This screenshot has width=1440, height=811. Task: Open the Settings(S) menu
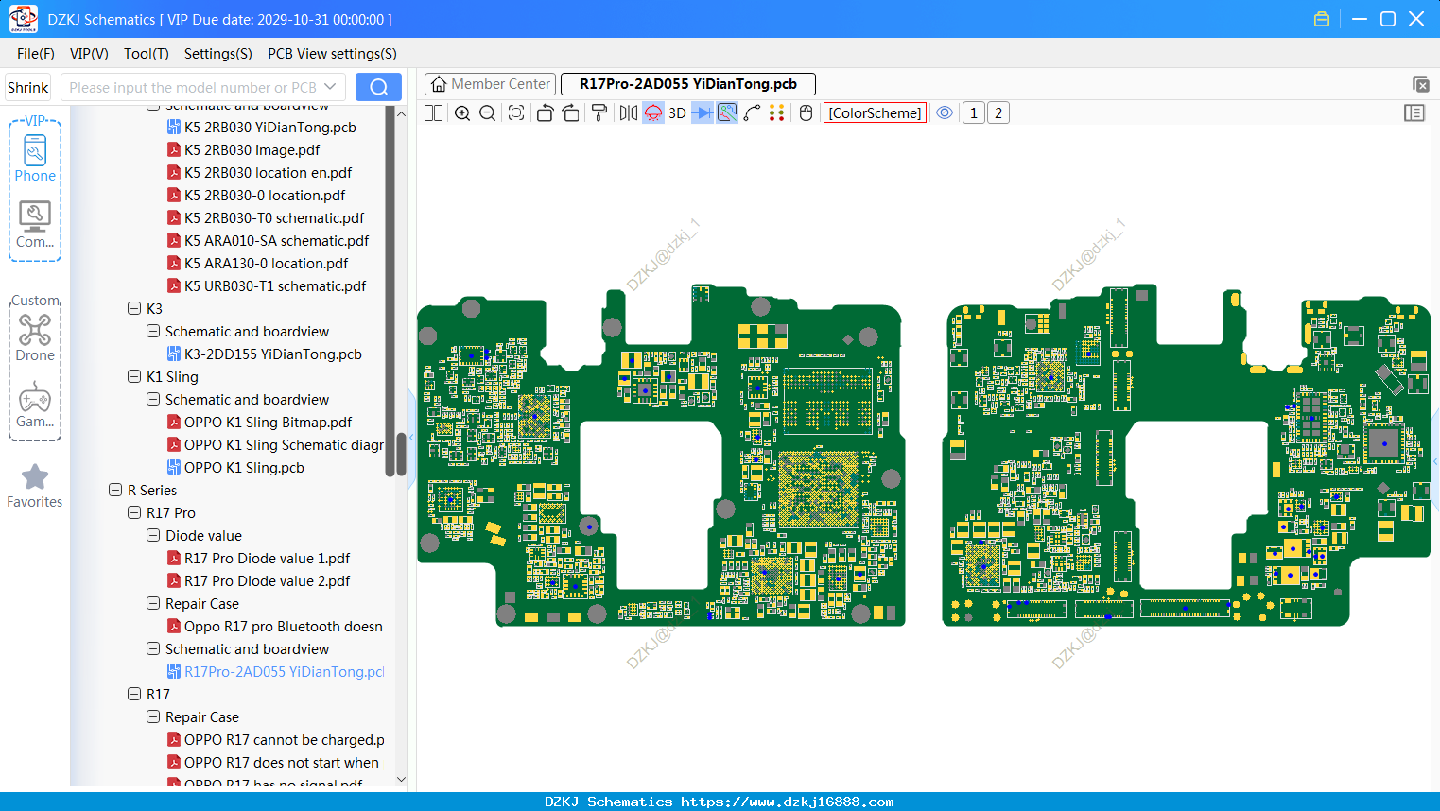(218, 54)
